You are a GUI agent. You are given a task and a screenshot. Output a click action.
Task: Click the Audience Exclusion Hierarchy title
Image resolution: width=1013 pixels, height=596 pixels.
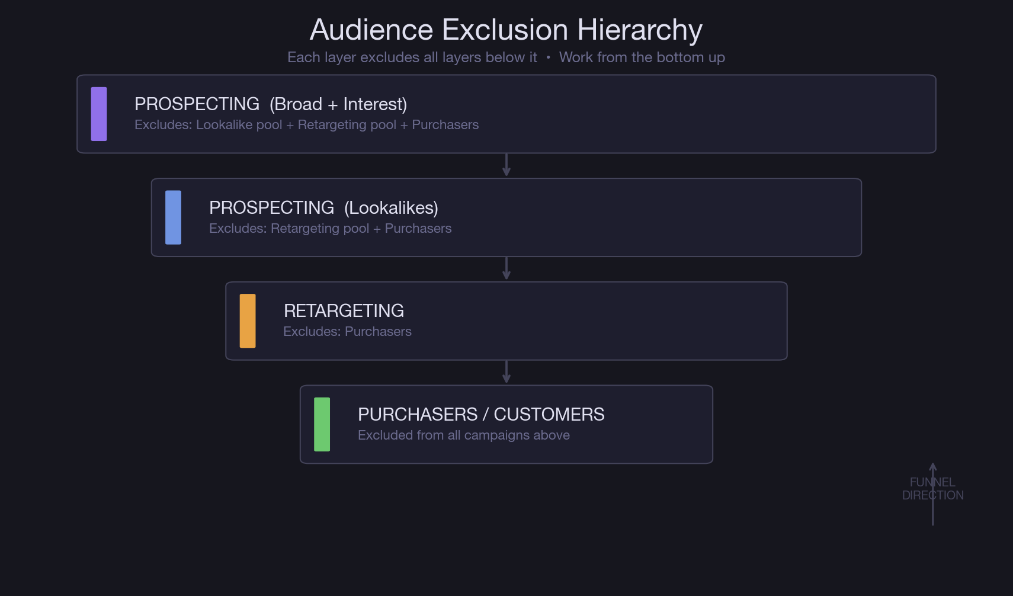pos(506,29)
